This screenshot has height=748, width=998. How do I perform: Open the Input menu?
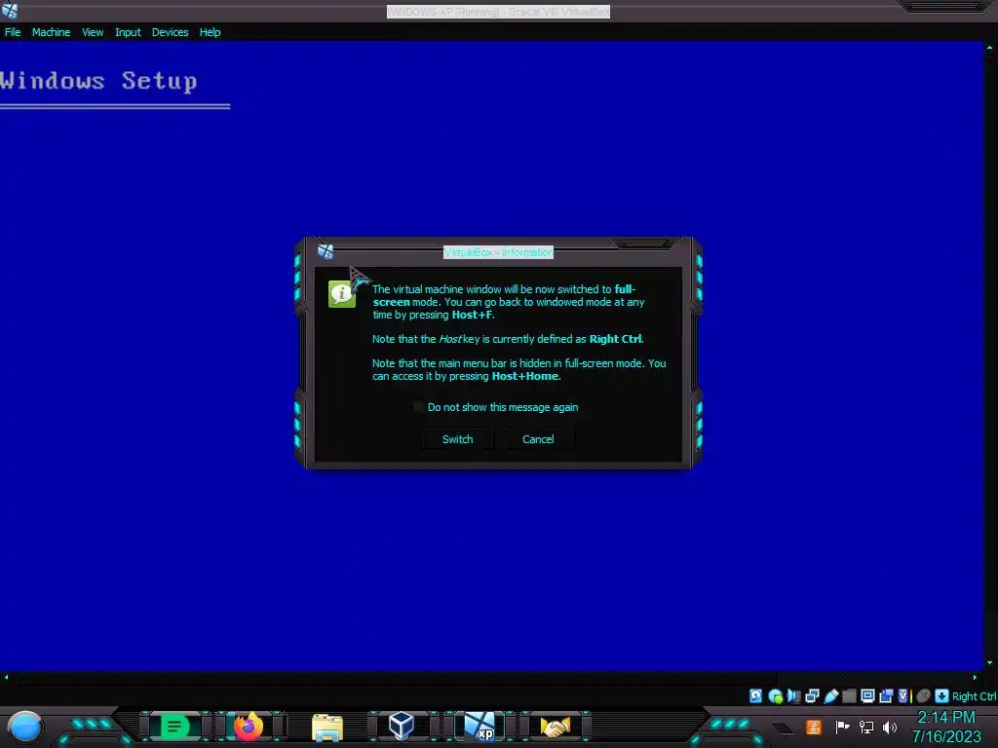[128, 32]
